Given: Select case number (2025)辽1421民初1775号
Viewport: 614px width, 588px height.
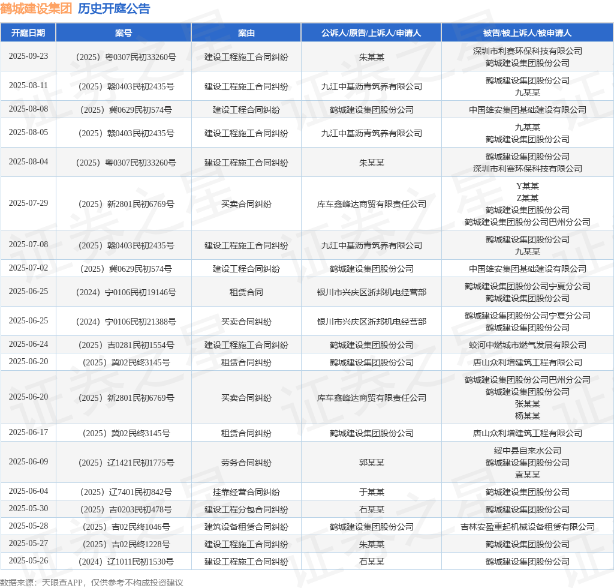Looking at the screenshot, I should point(126,463).
